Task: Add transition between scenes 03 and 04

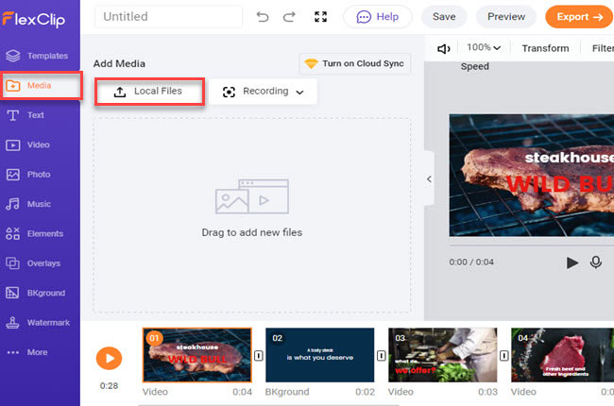Action: pos(504,356)
